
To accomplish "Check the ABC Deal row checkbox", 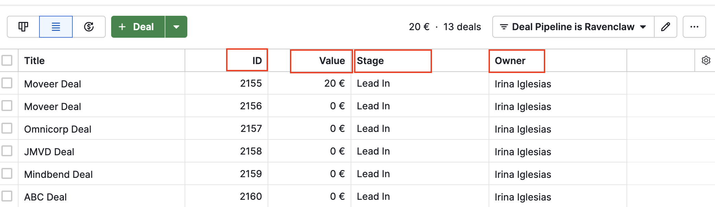I will click(7, 196).
